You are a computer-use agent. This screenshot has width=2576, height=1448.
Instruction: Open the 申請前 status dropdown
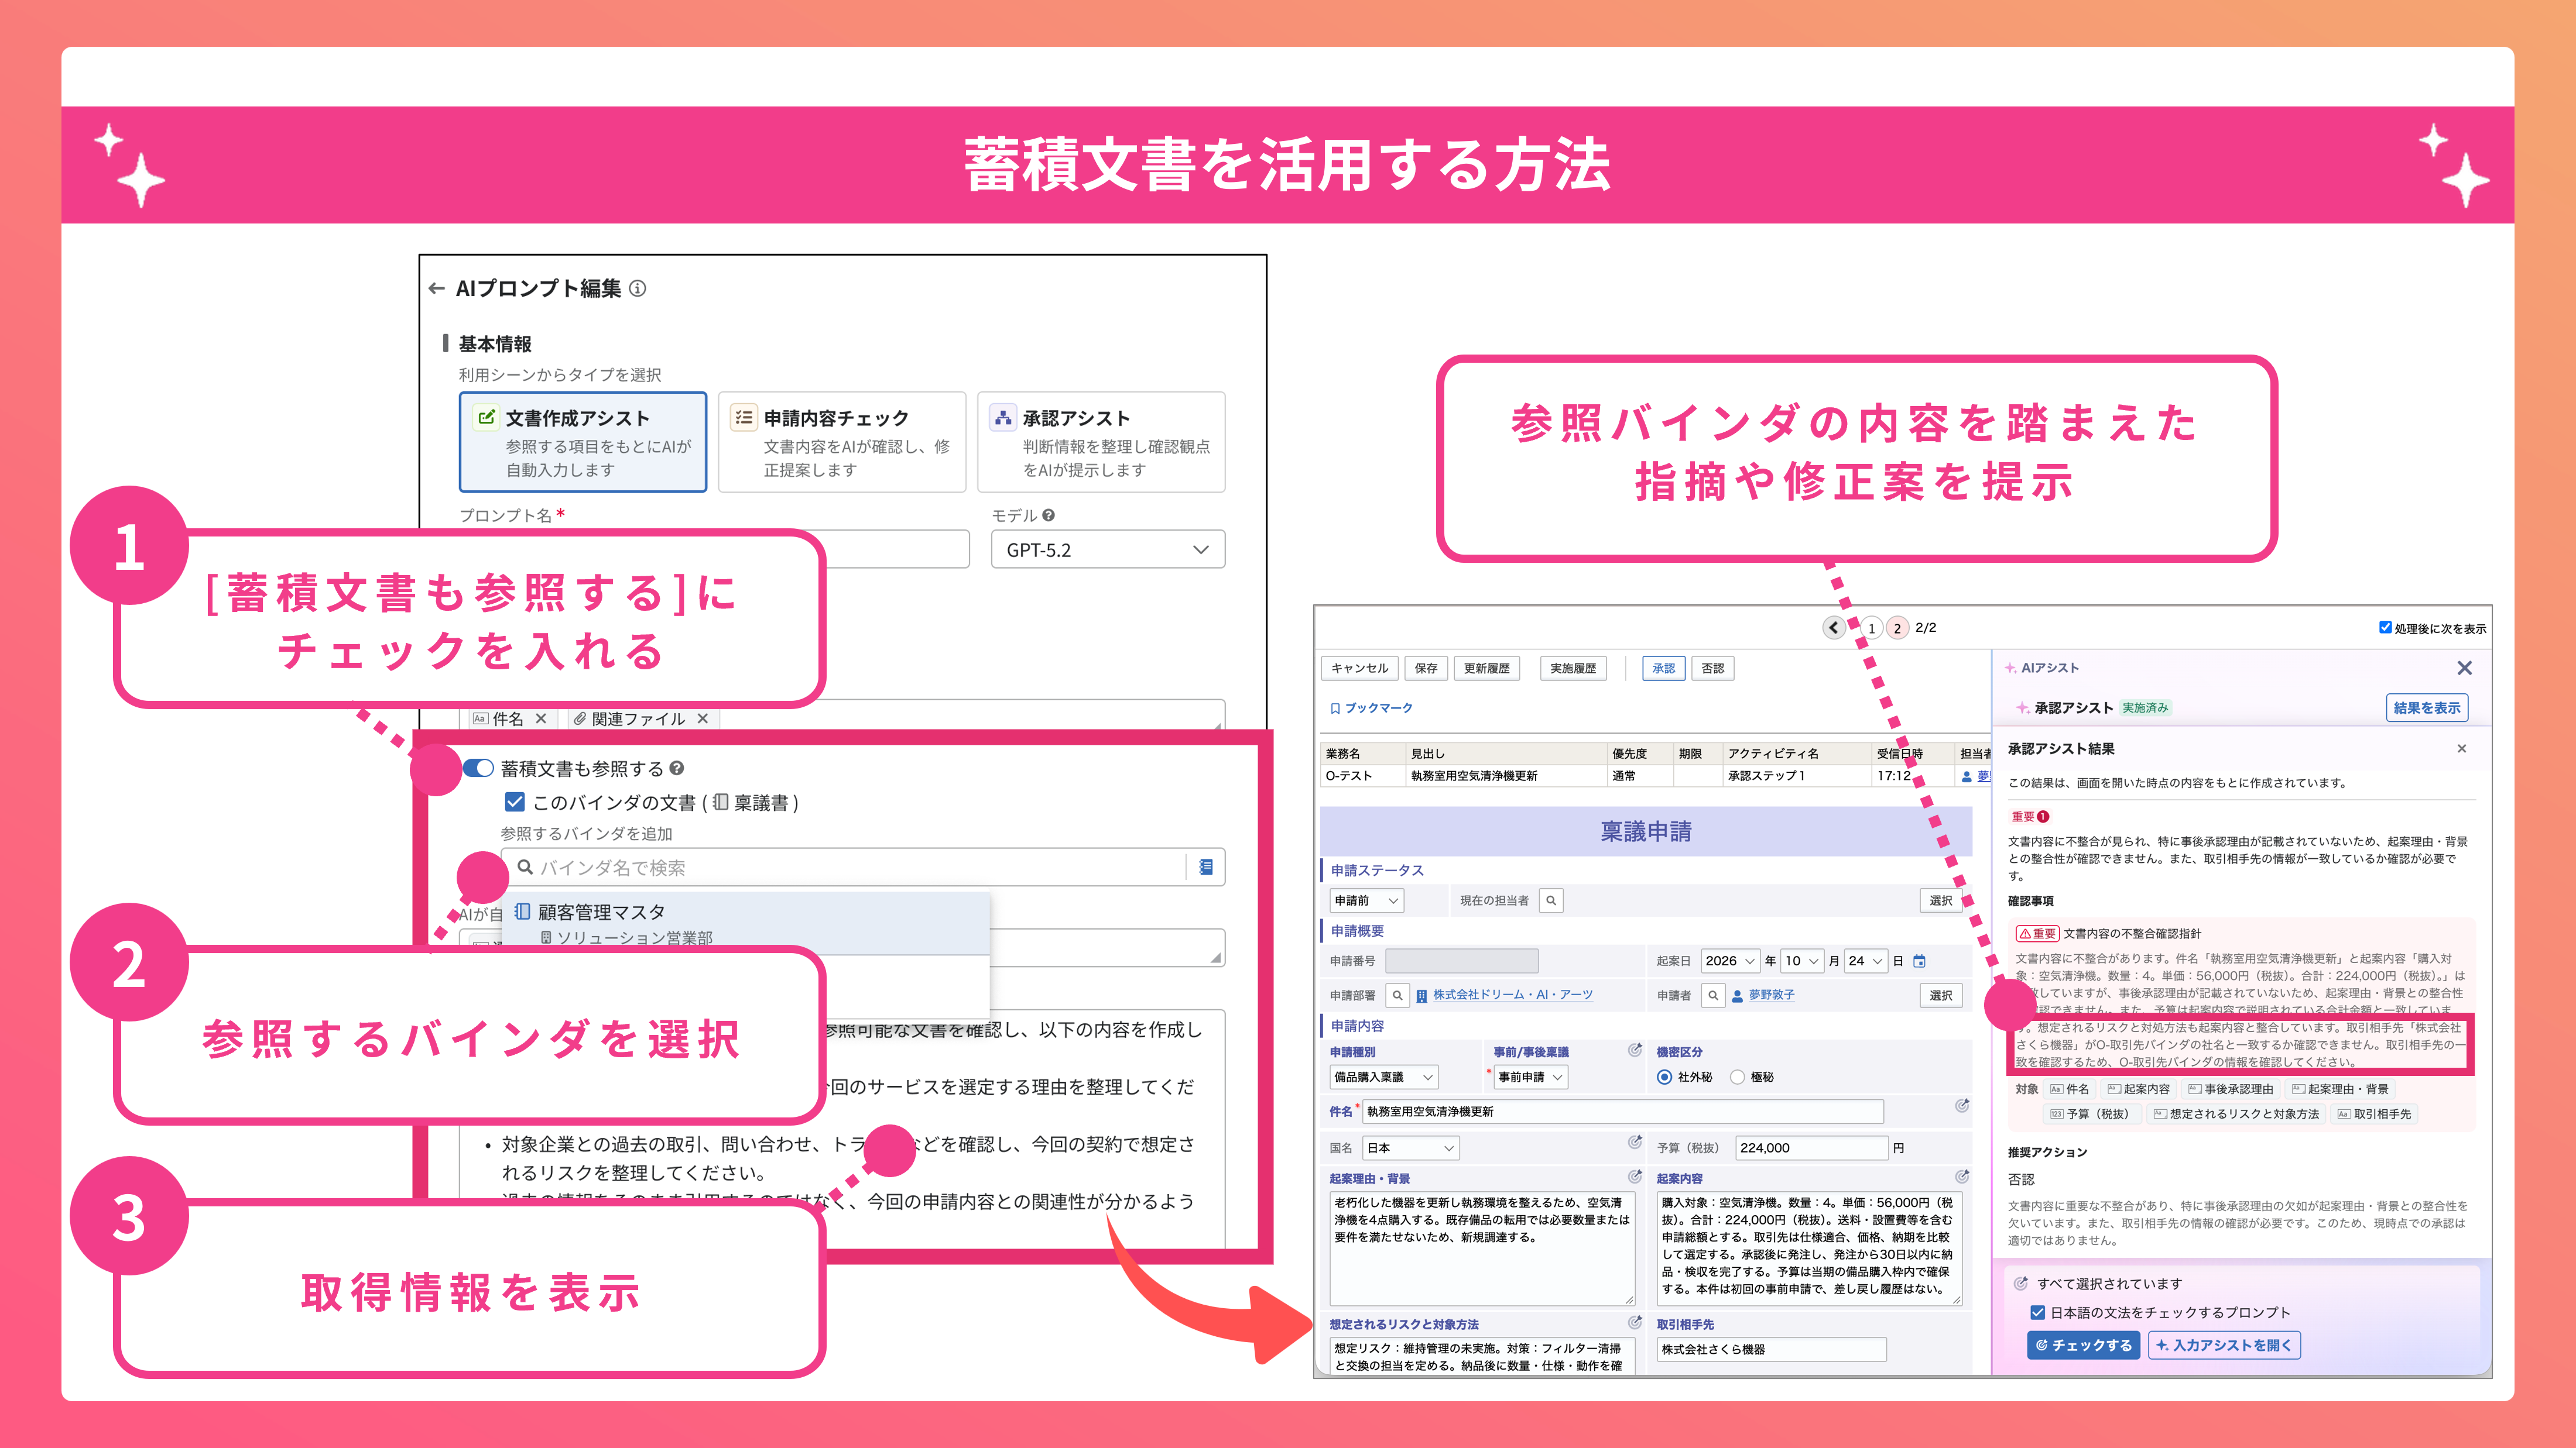point(1366,900)
